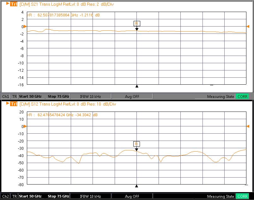This screenshot has height=200, width=254.
Task: Click the R marker on the S12 trace
Action: pyautogui.click(x=137, y=144)
